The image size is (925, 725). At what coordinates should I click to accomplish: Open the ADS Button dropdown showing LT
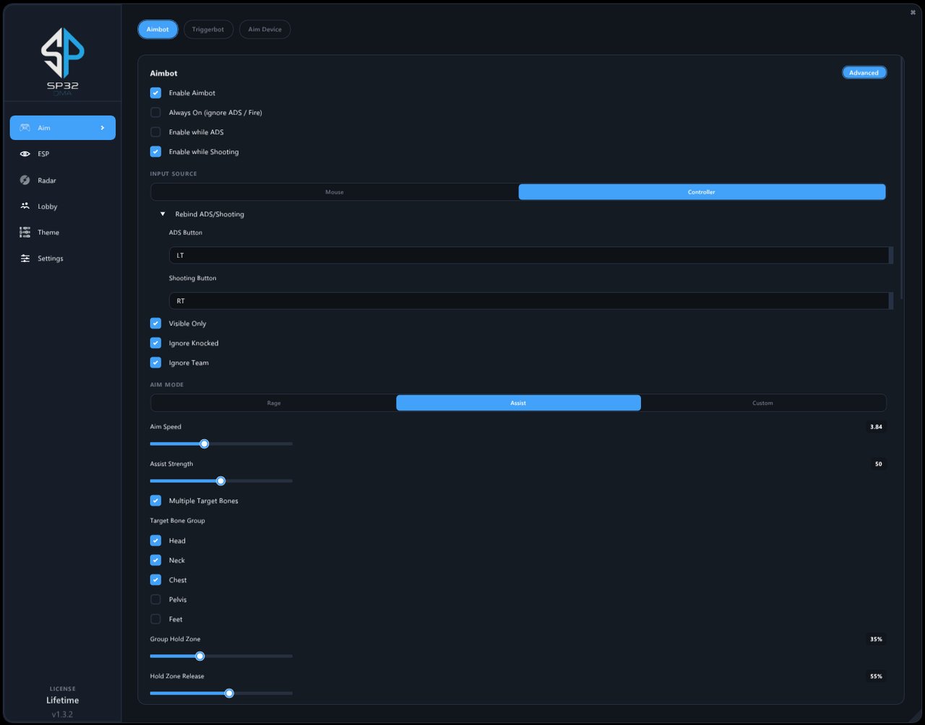coord(530,256)
